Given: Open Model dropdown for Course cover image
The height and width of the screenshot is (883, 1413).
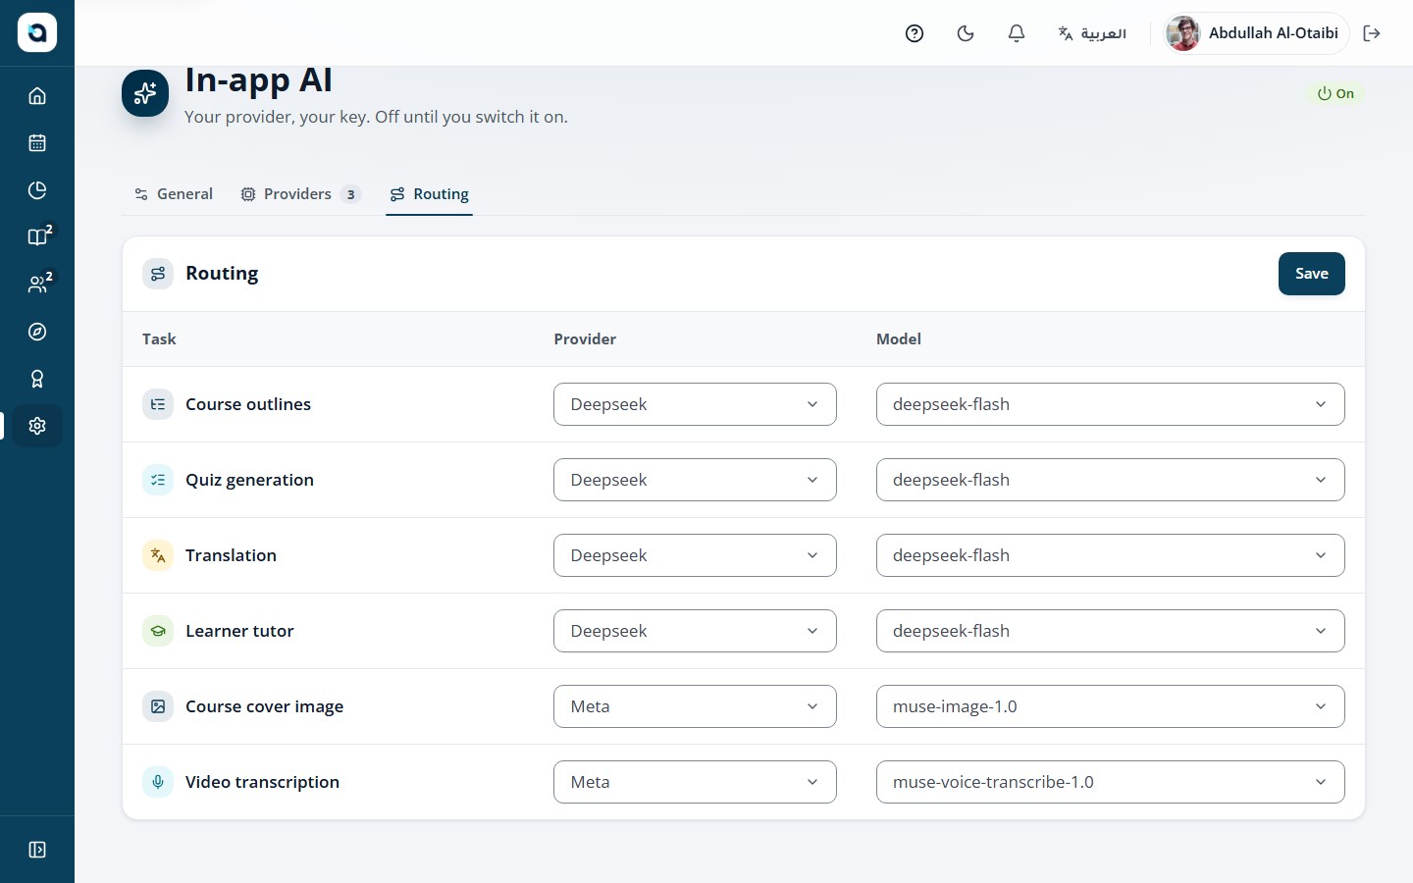Looking at the screenshot, I should pyautogui.click(x=1110, y=706).
